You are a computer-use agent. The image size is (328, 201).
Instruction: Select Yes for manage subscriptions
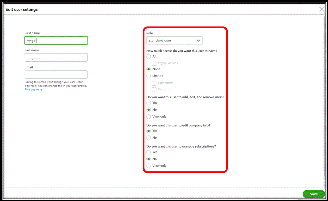[149, 152]
